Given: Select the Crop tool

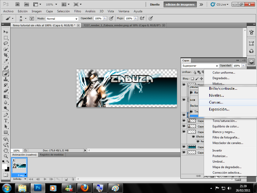Looking at the screenshot, I should [x=6, y=55].
